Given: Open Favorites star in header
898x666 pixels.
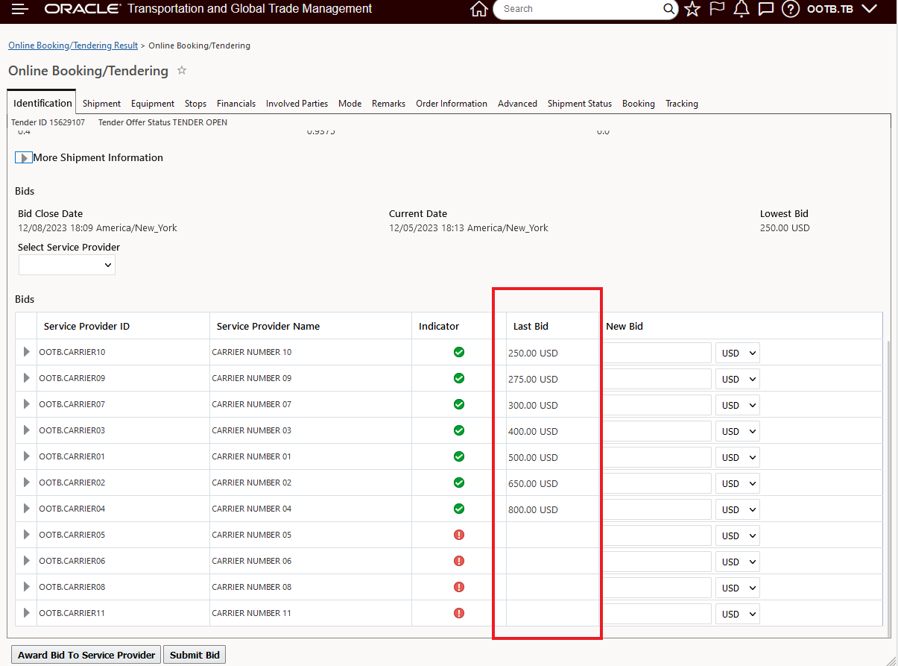Looking at the screenshot, I should coord(692,9).
